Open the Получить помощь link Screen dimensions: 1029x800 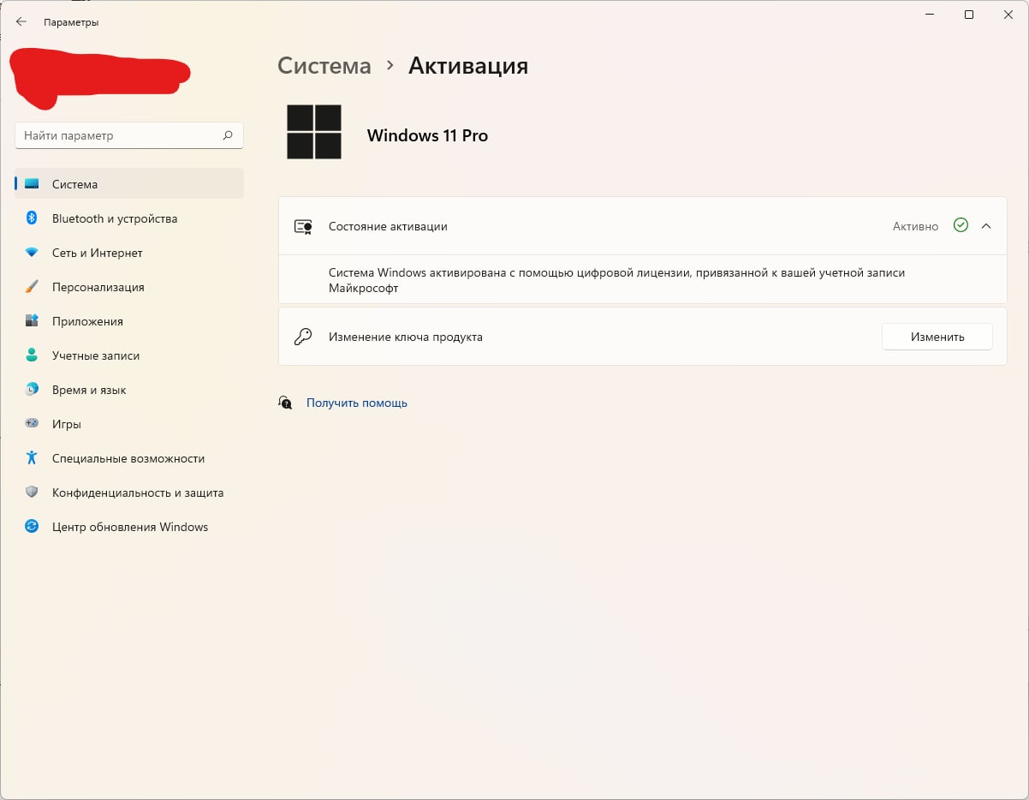tap(357, 403)
